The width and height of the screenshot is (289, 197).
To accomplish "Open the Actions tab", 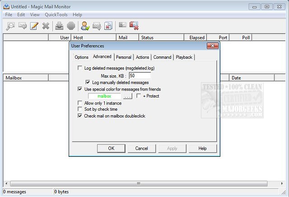I will (142, 57).
